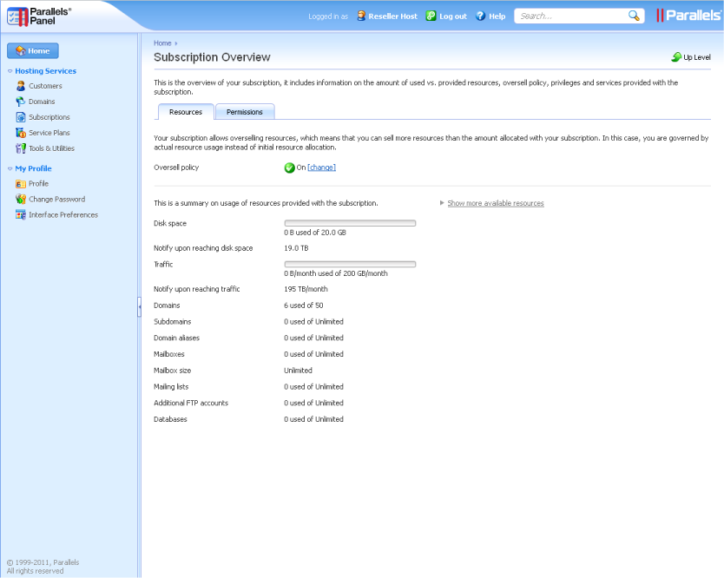Click the My Profile heading
This screenshot has width=724, height=578.
coord(33,168)
